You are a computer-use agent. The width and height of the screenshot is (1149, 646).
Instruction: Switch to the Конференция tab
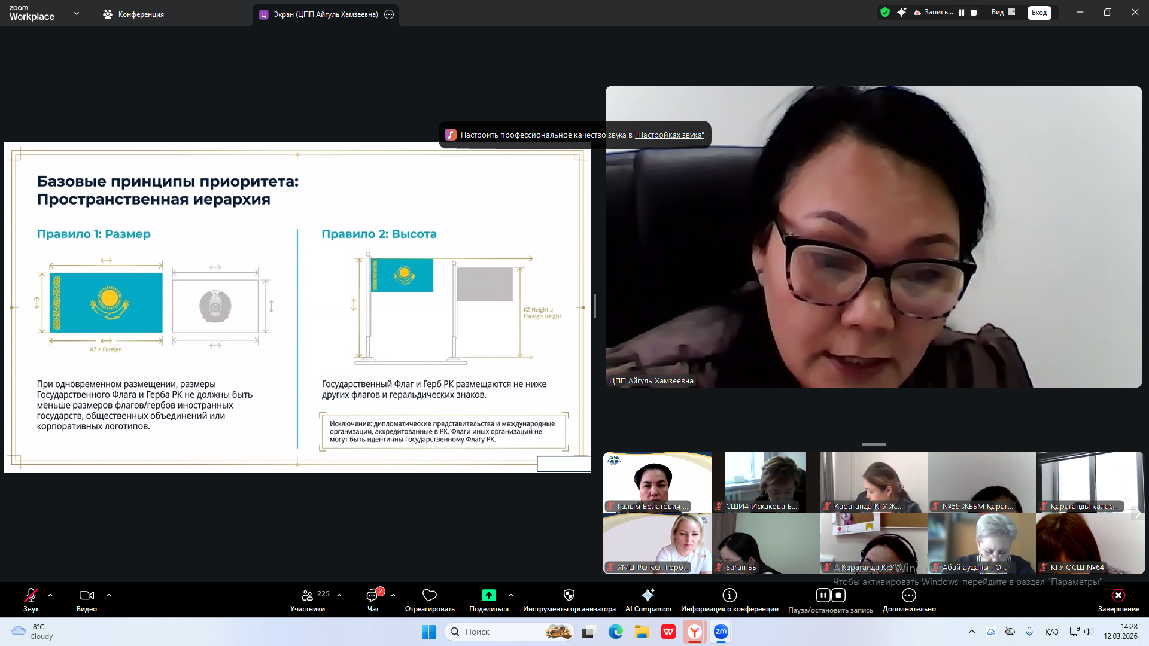tap(133, 14)
